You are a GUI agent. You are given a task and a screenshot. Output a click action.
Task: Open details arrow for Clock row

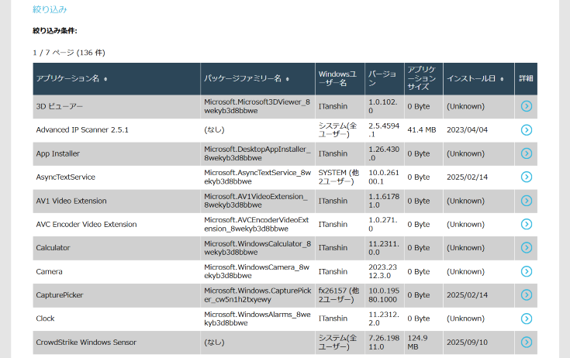[527, 318]
